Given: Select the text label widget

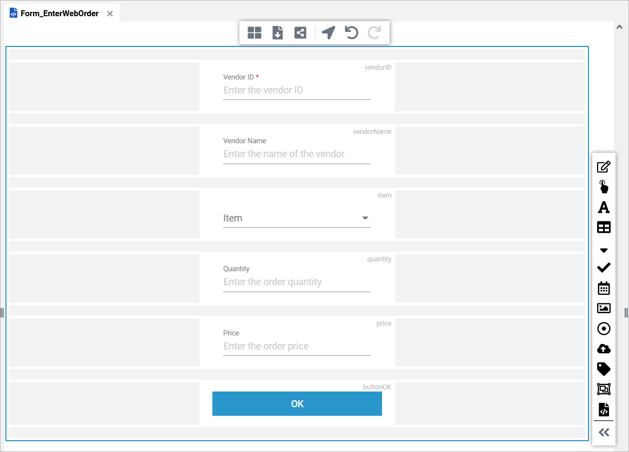Looking at the screenshot, I should [x=604, y=207].
